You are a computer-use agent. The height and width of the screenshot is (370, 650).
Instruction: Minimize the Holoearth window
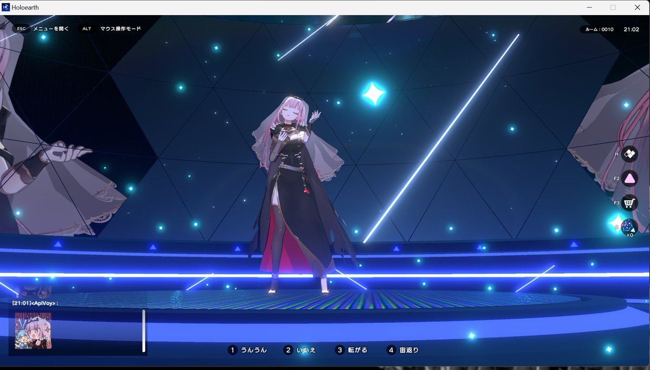point(589,8)
